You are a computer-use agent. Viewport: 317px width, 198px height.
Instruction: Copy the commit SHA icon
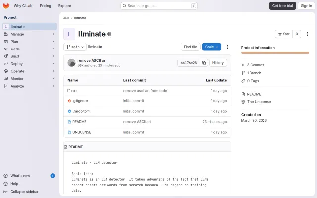tap(204, 63)
